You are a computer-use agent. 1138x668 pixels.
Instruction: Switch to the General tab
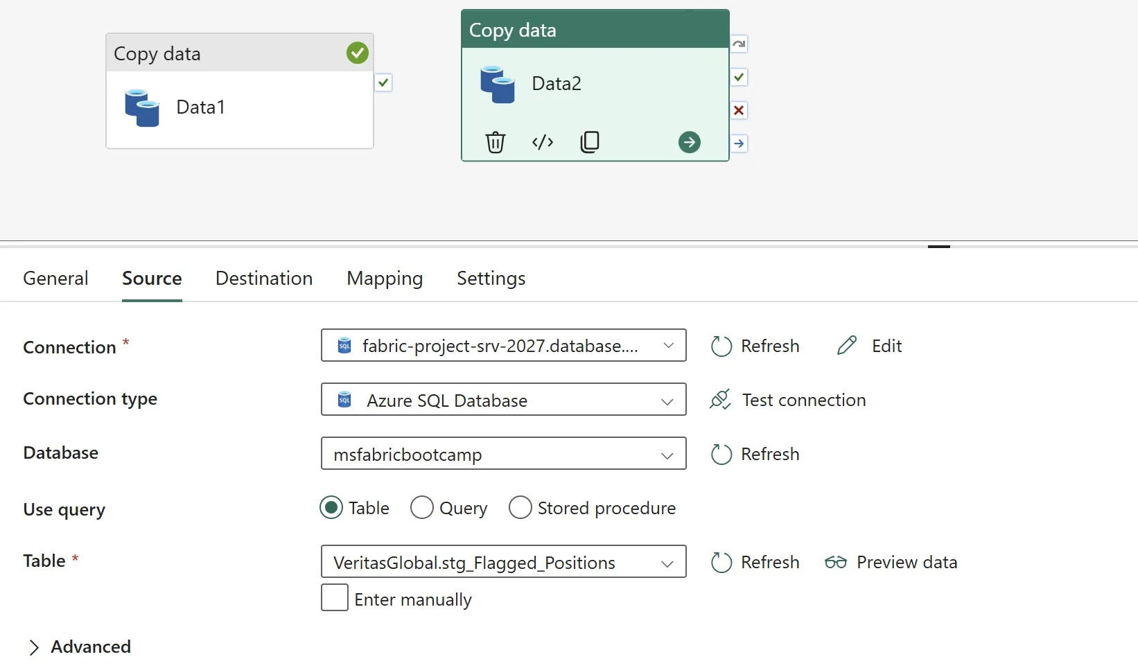coord(55,278)
